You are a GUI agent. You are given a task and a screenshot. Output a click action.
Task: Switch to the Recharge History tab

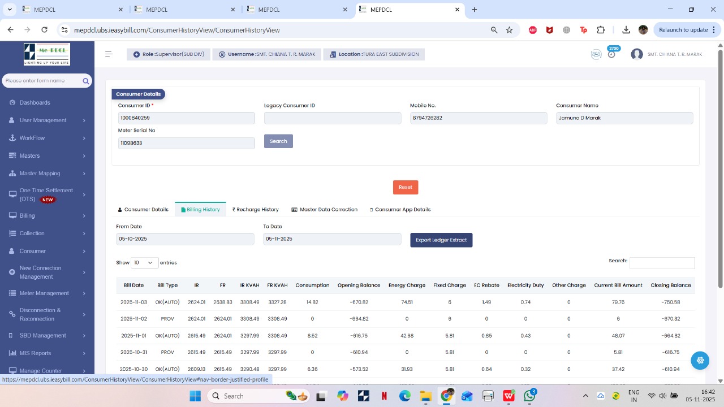(x=256, y=209)
